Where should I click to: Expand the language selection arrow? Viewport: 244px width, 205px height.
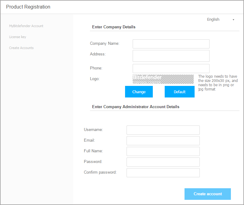coord(233,19)
